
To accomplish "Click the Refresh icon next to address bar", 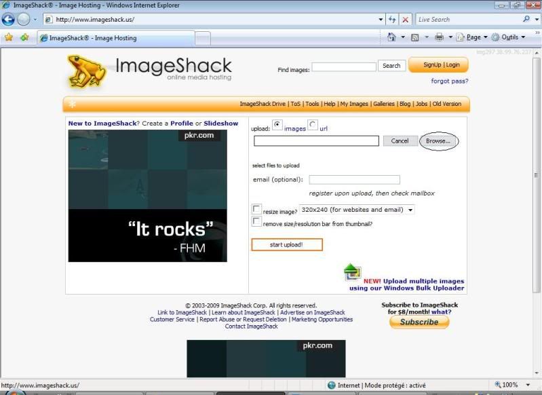I will click(392, 20).
